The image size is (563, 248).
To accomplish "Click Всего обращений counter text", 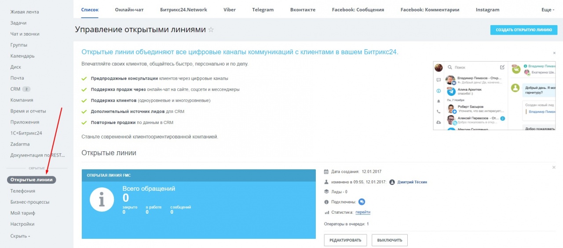I will click(x=149, y=189).
